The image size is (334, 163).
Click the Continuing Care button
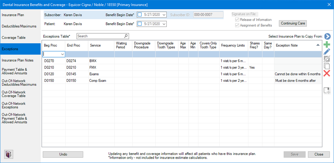coord(293,23)
